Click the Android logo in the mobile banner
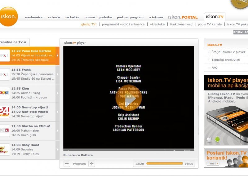The image size is (248, 176). coord(217,139)
